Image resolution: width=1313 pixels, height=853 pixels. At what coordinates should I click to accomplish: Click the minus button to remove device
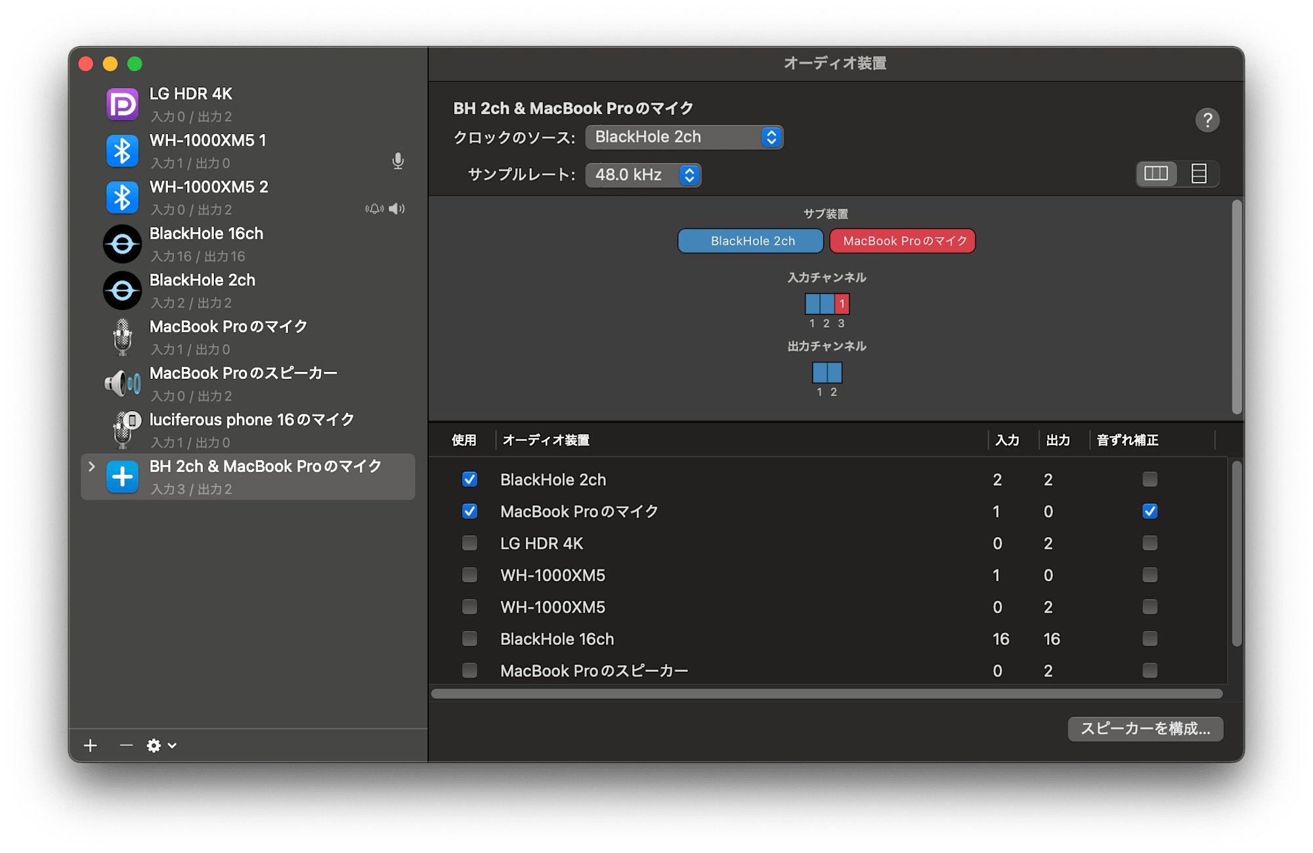126,745
